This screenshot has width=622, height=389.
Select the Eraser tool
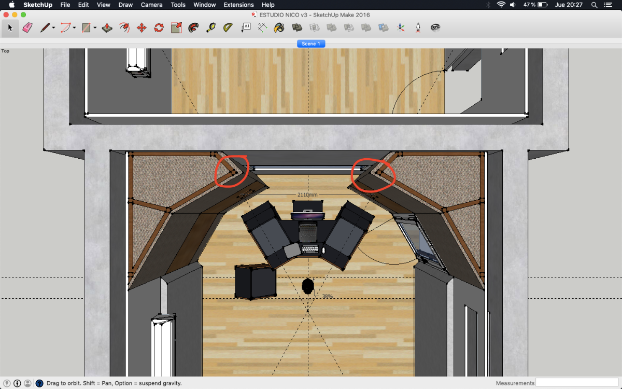27,27
